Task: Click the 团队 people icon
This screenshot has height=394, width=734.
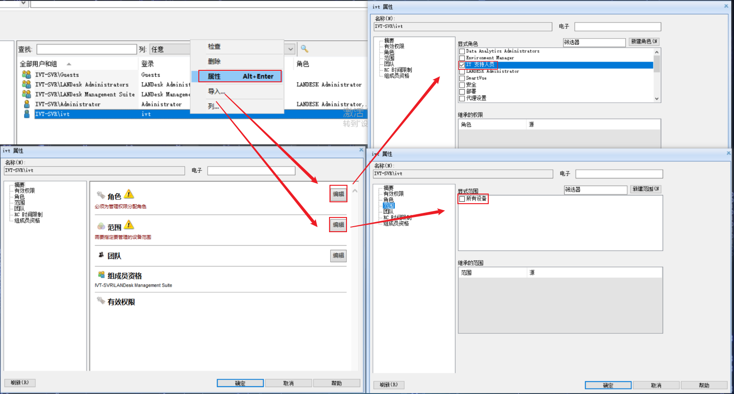Action: tap(101, 255)
